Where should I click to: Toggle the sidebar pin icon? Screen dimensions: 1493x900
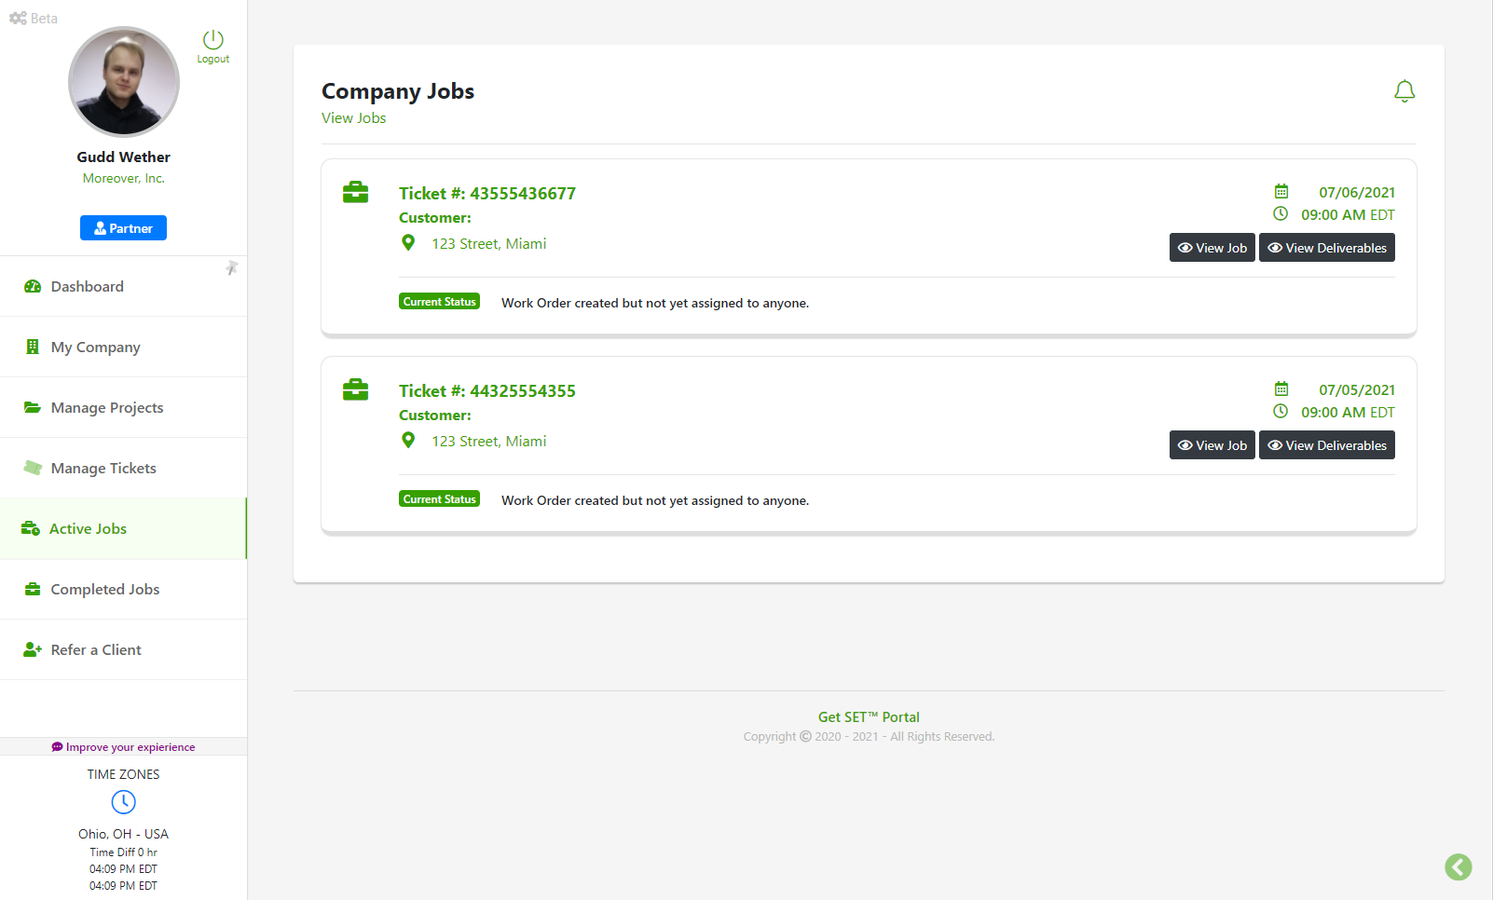point(232,268)
